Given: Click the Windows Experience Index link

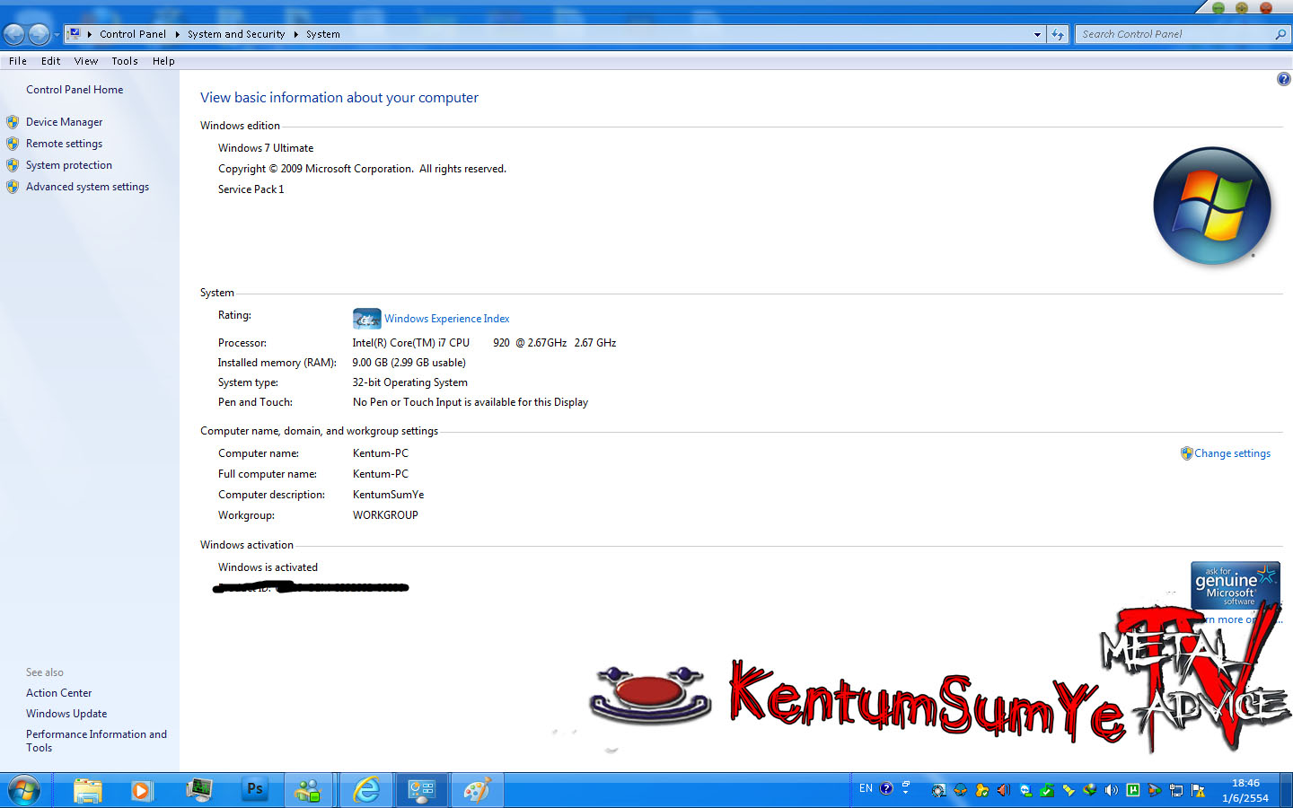Looking at the screenshot, I should 446,319.
